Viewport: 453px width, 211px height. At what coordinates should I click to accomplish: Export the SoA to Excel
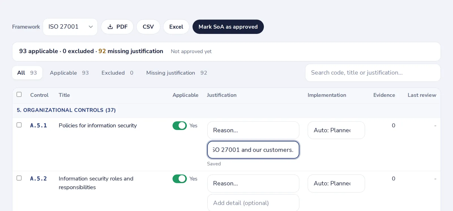[176, 27]
